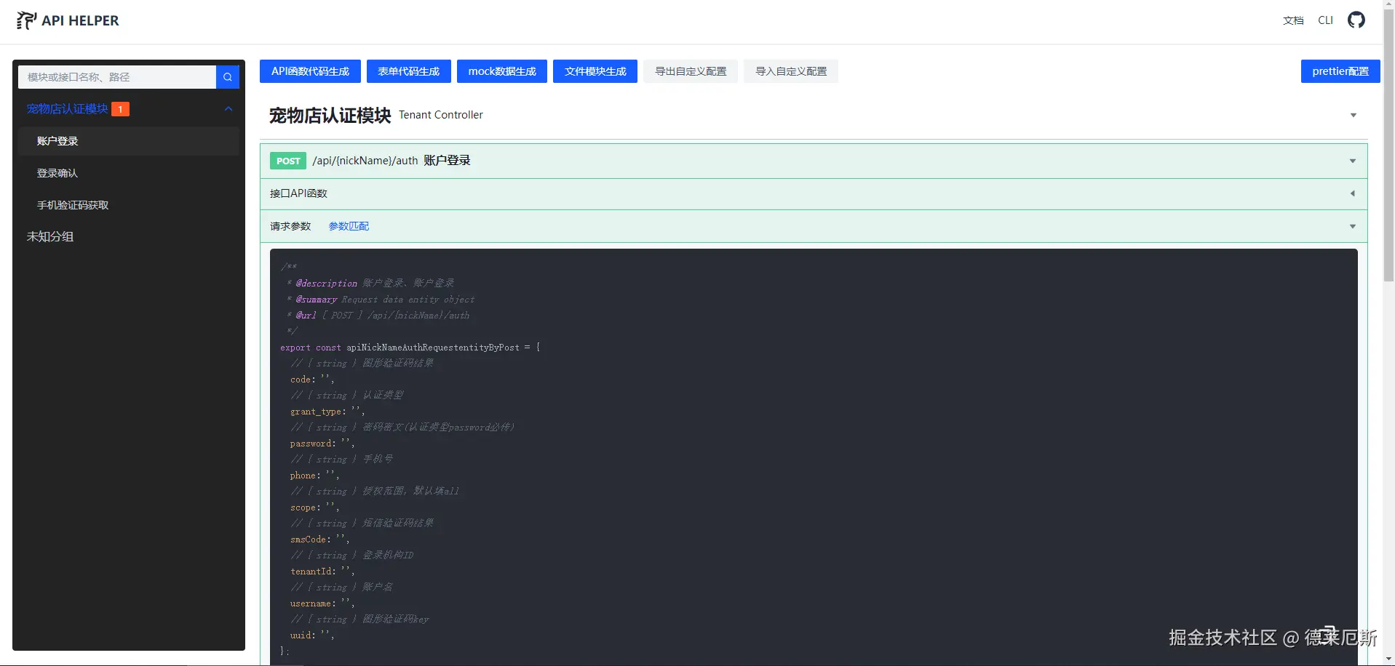Click the @description comment line
Image resolution: width=1395 pixels, height=666 pixels.
[370, 284]
